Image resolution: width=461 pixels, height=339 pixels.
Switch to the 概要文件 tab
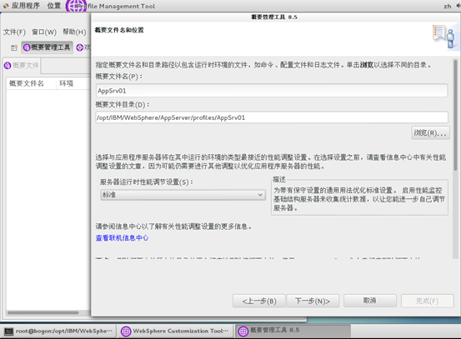click(22, 65)
